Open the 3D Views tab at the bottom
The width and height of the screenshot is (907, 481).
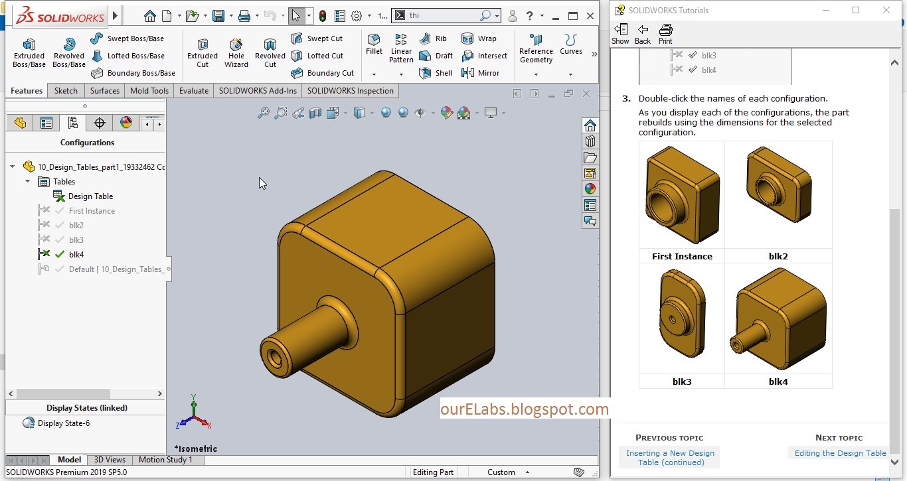(x=108, y=459)
